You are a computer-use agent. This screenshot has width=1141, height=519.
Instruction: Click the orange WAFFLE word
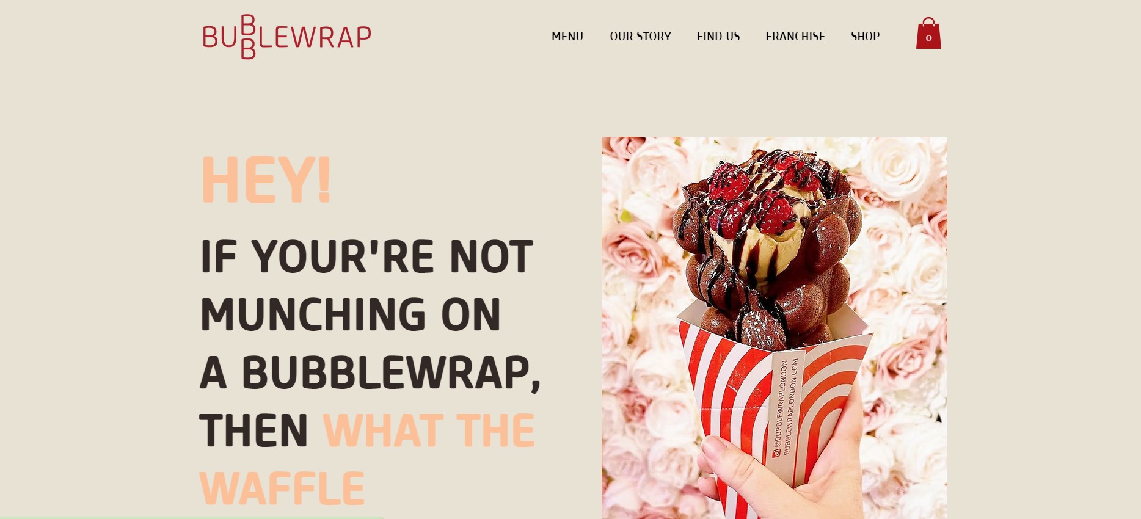[282, 488]
